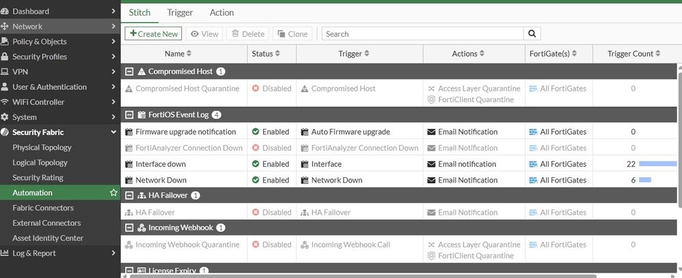Click the System gear icon in sidebar
The height and width of the screenshot is (278, 682).
click(x=5, y=117)
